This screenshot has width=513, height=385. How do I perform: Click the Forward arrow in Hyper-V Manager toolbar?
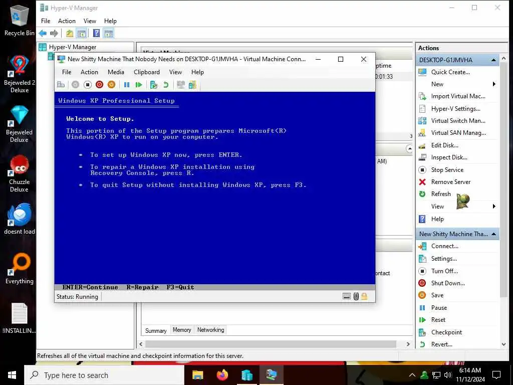(54, 33)
